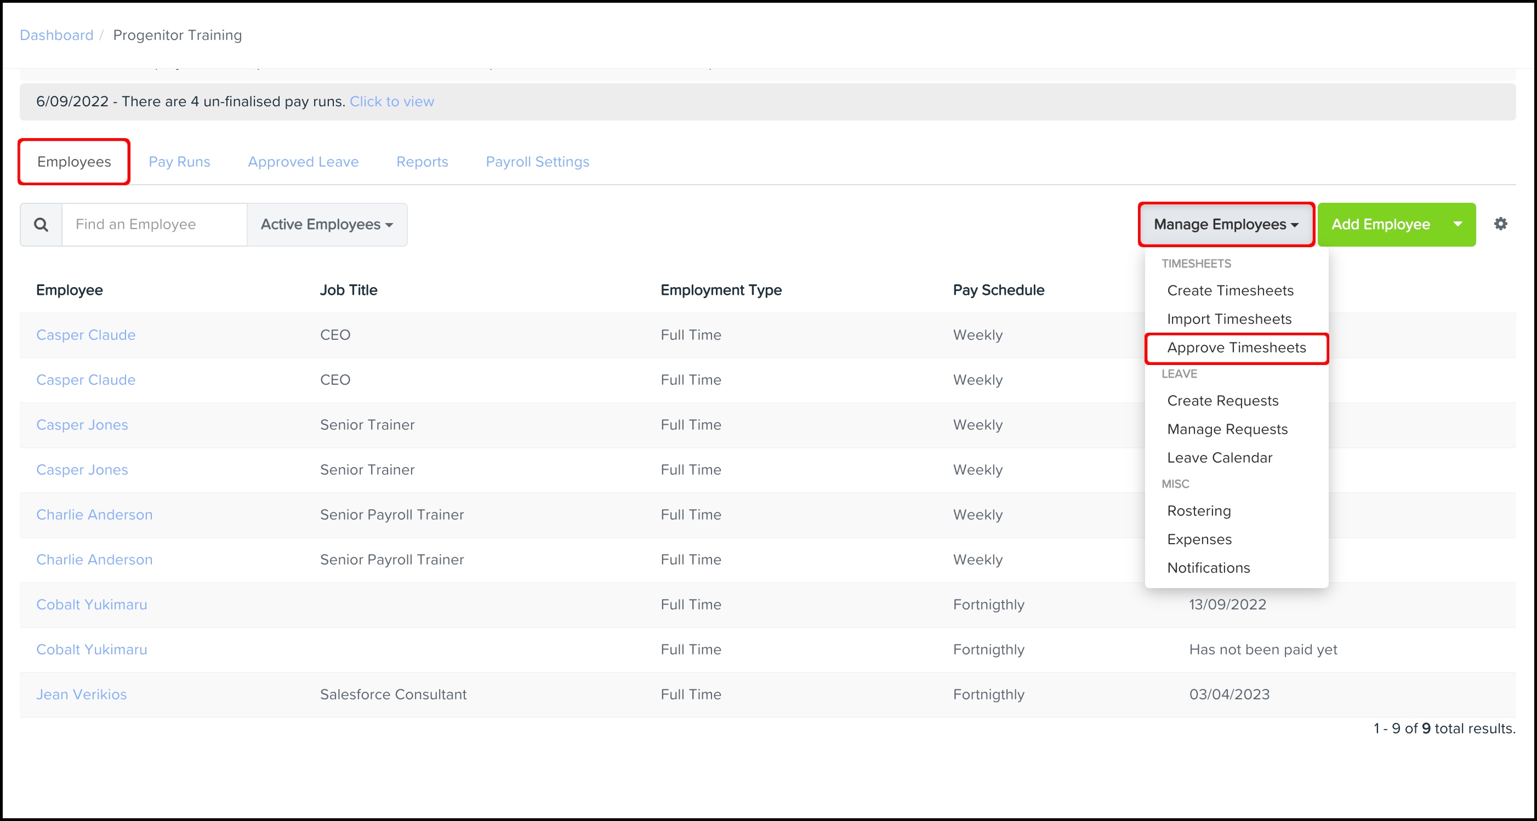Open Leave Calendar from menu
The image size is (1537, 821).
pyautogui.click(x=1219, y=458)
